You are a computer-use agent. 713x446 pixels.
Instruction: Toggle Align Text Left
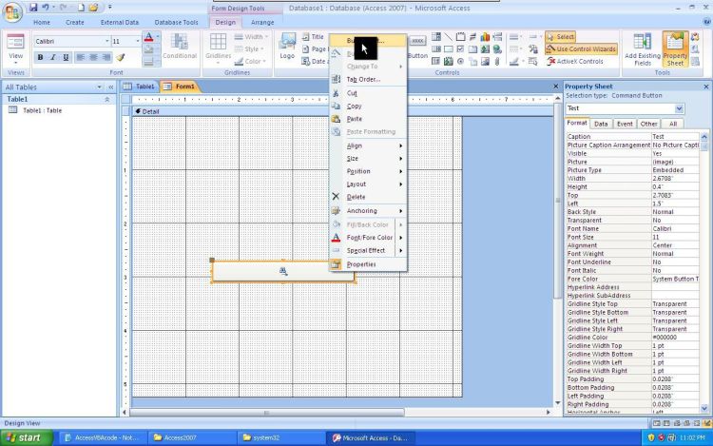(x=81, y=57)
